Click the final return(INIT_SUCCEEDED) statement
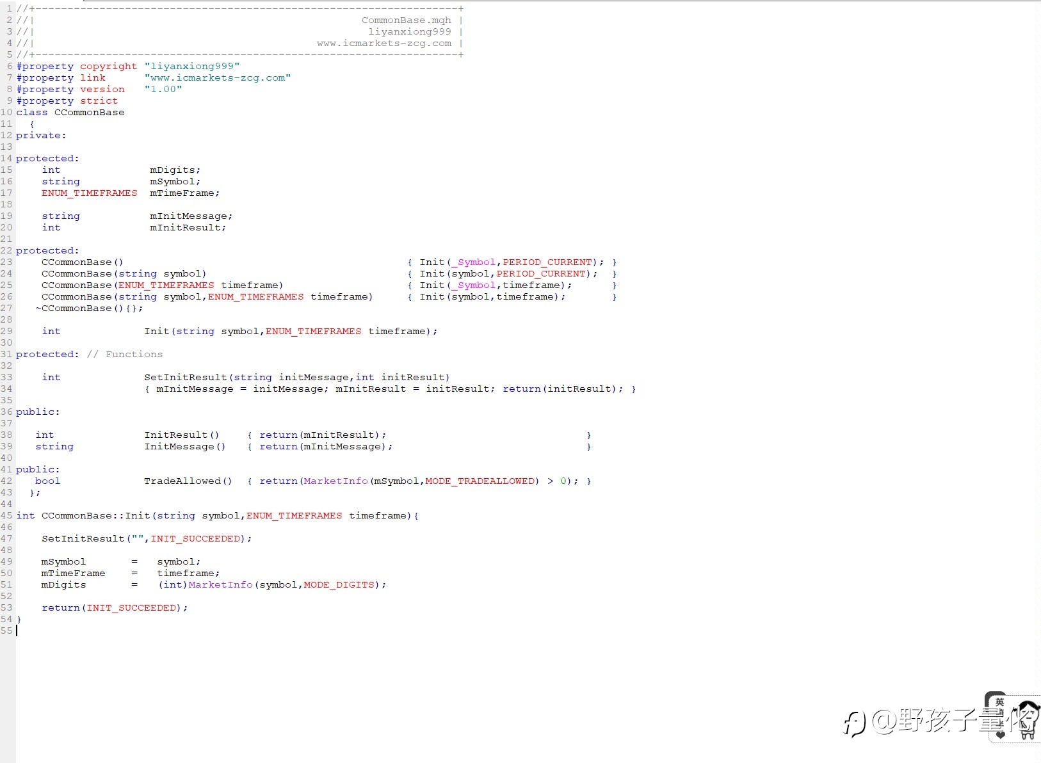 point(115,607)
